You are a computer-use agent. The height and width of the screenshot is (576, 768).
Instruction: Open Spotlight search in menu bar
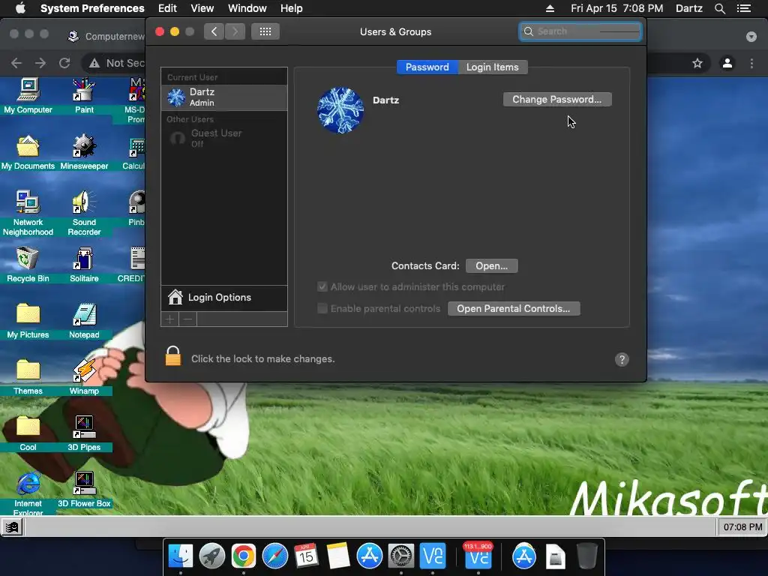tap(719, 8)
